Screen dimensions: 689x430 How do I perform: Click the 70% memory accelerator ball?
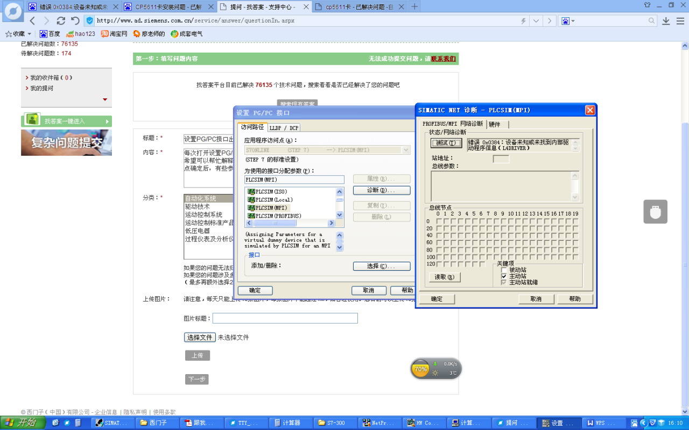420,369
